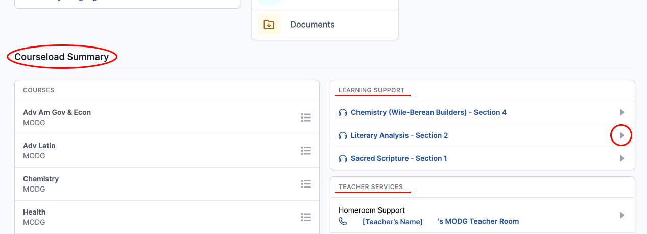This screenshot has width=647, height=234.
Task: Click headphones icon next to Chemistry Section 4
Action: pos(343,112)
